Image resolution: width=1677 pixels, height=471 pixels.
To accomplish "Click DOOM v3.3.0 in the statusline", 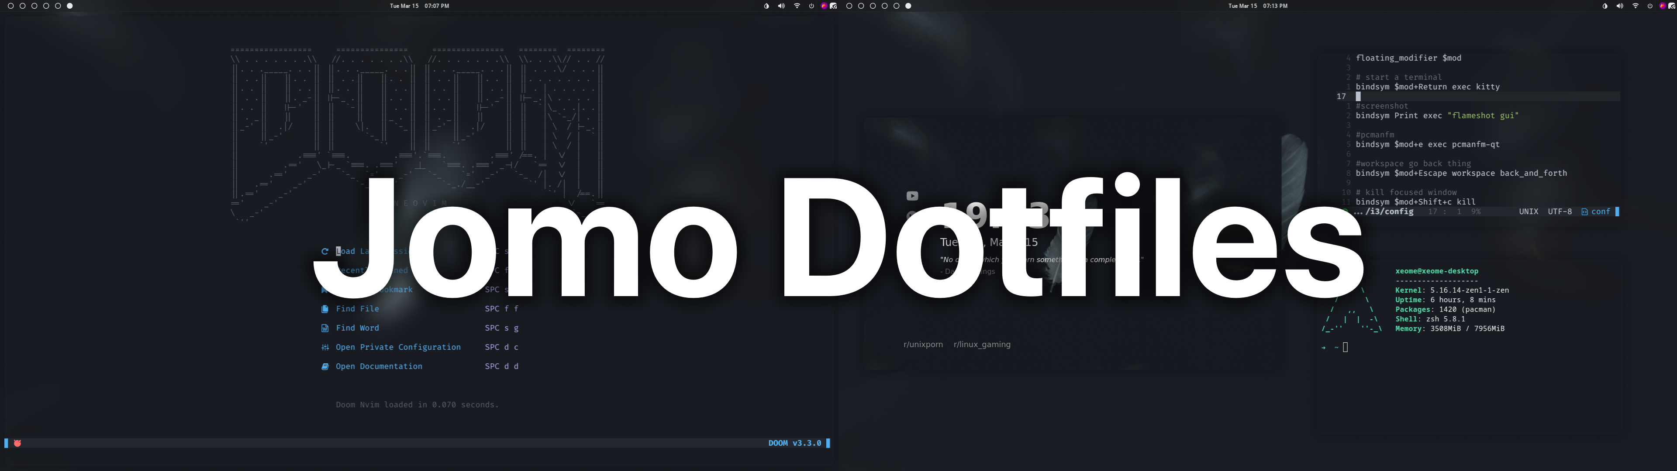I will tap(795, 443).
